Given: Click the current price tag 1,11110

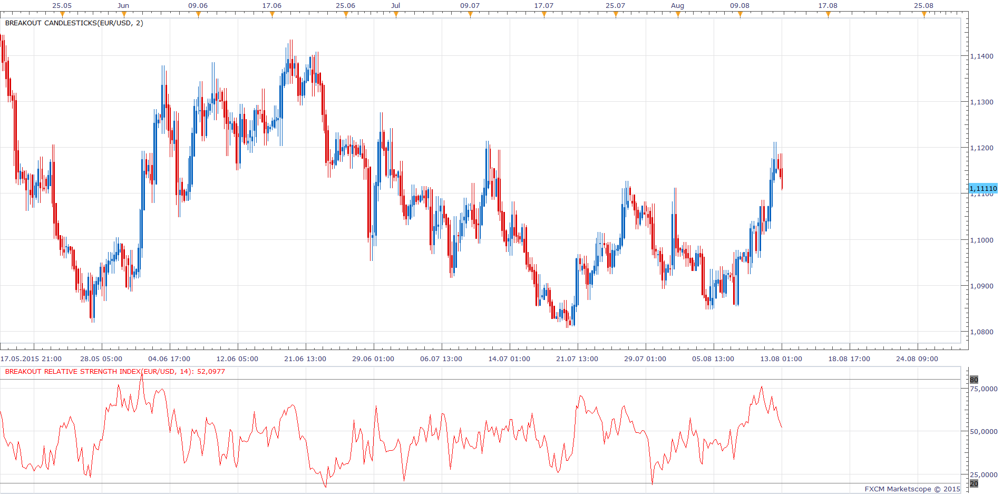Looking at the screenshot, I should point(983,188).
